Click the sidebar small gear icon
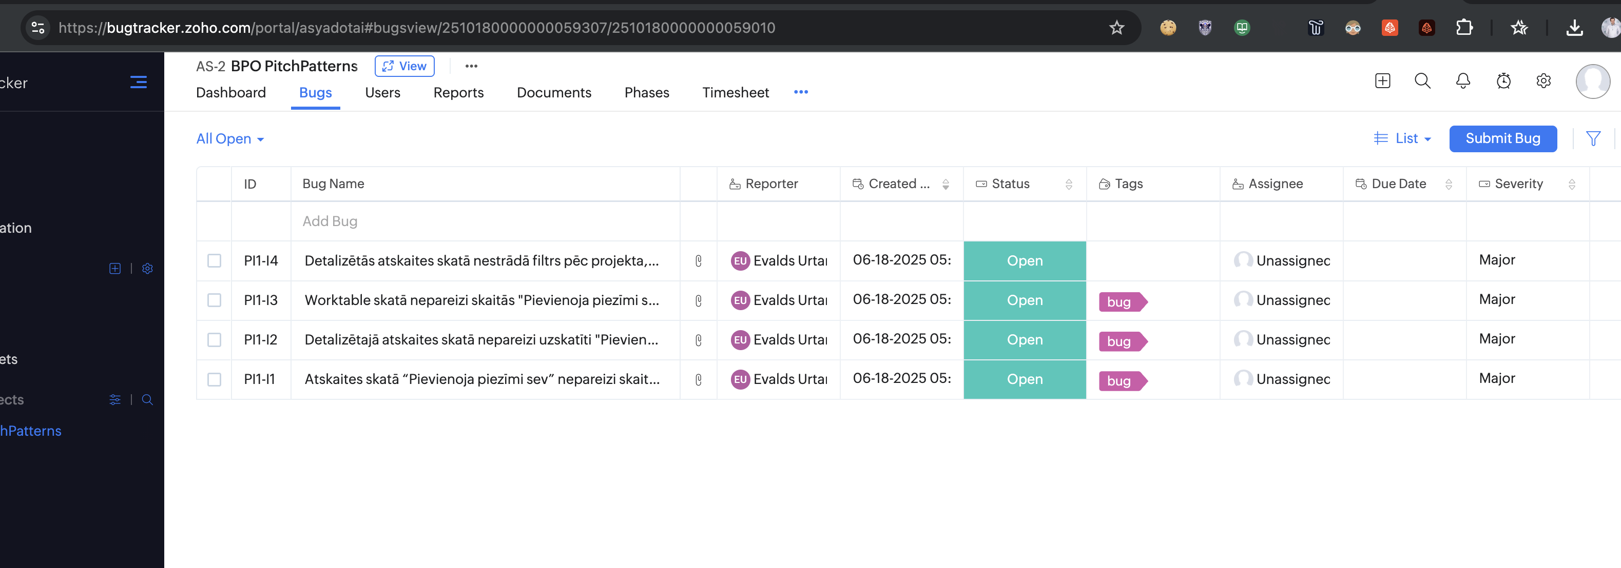The width and height of the screenshot is (1621, 568). coord(147,268)
